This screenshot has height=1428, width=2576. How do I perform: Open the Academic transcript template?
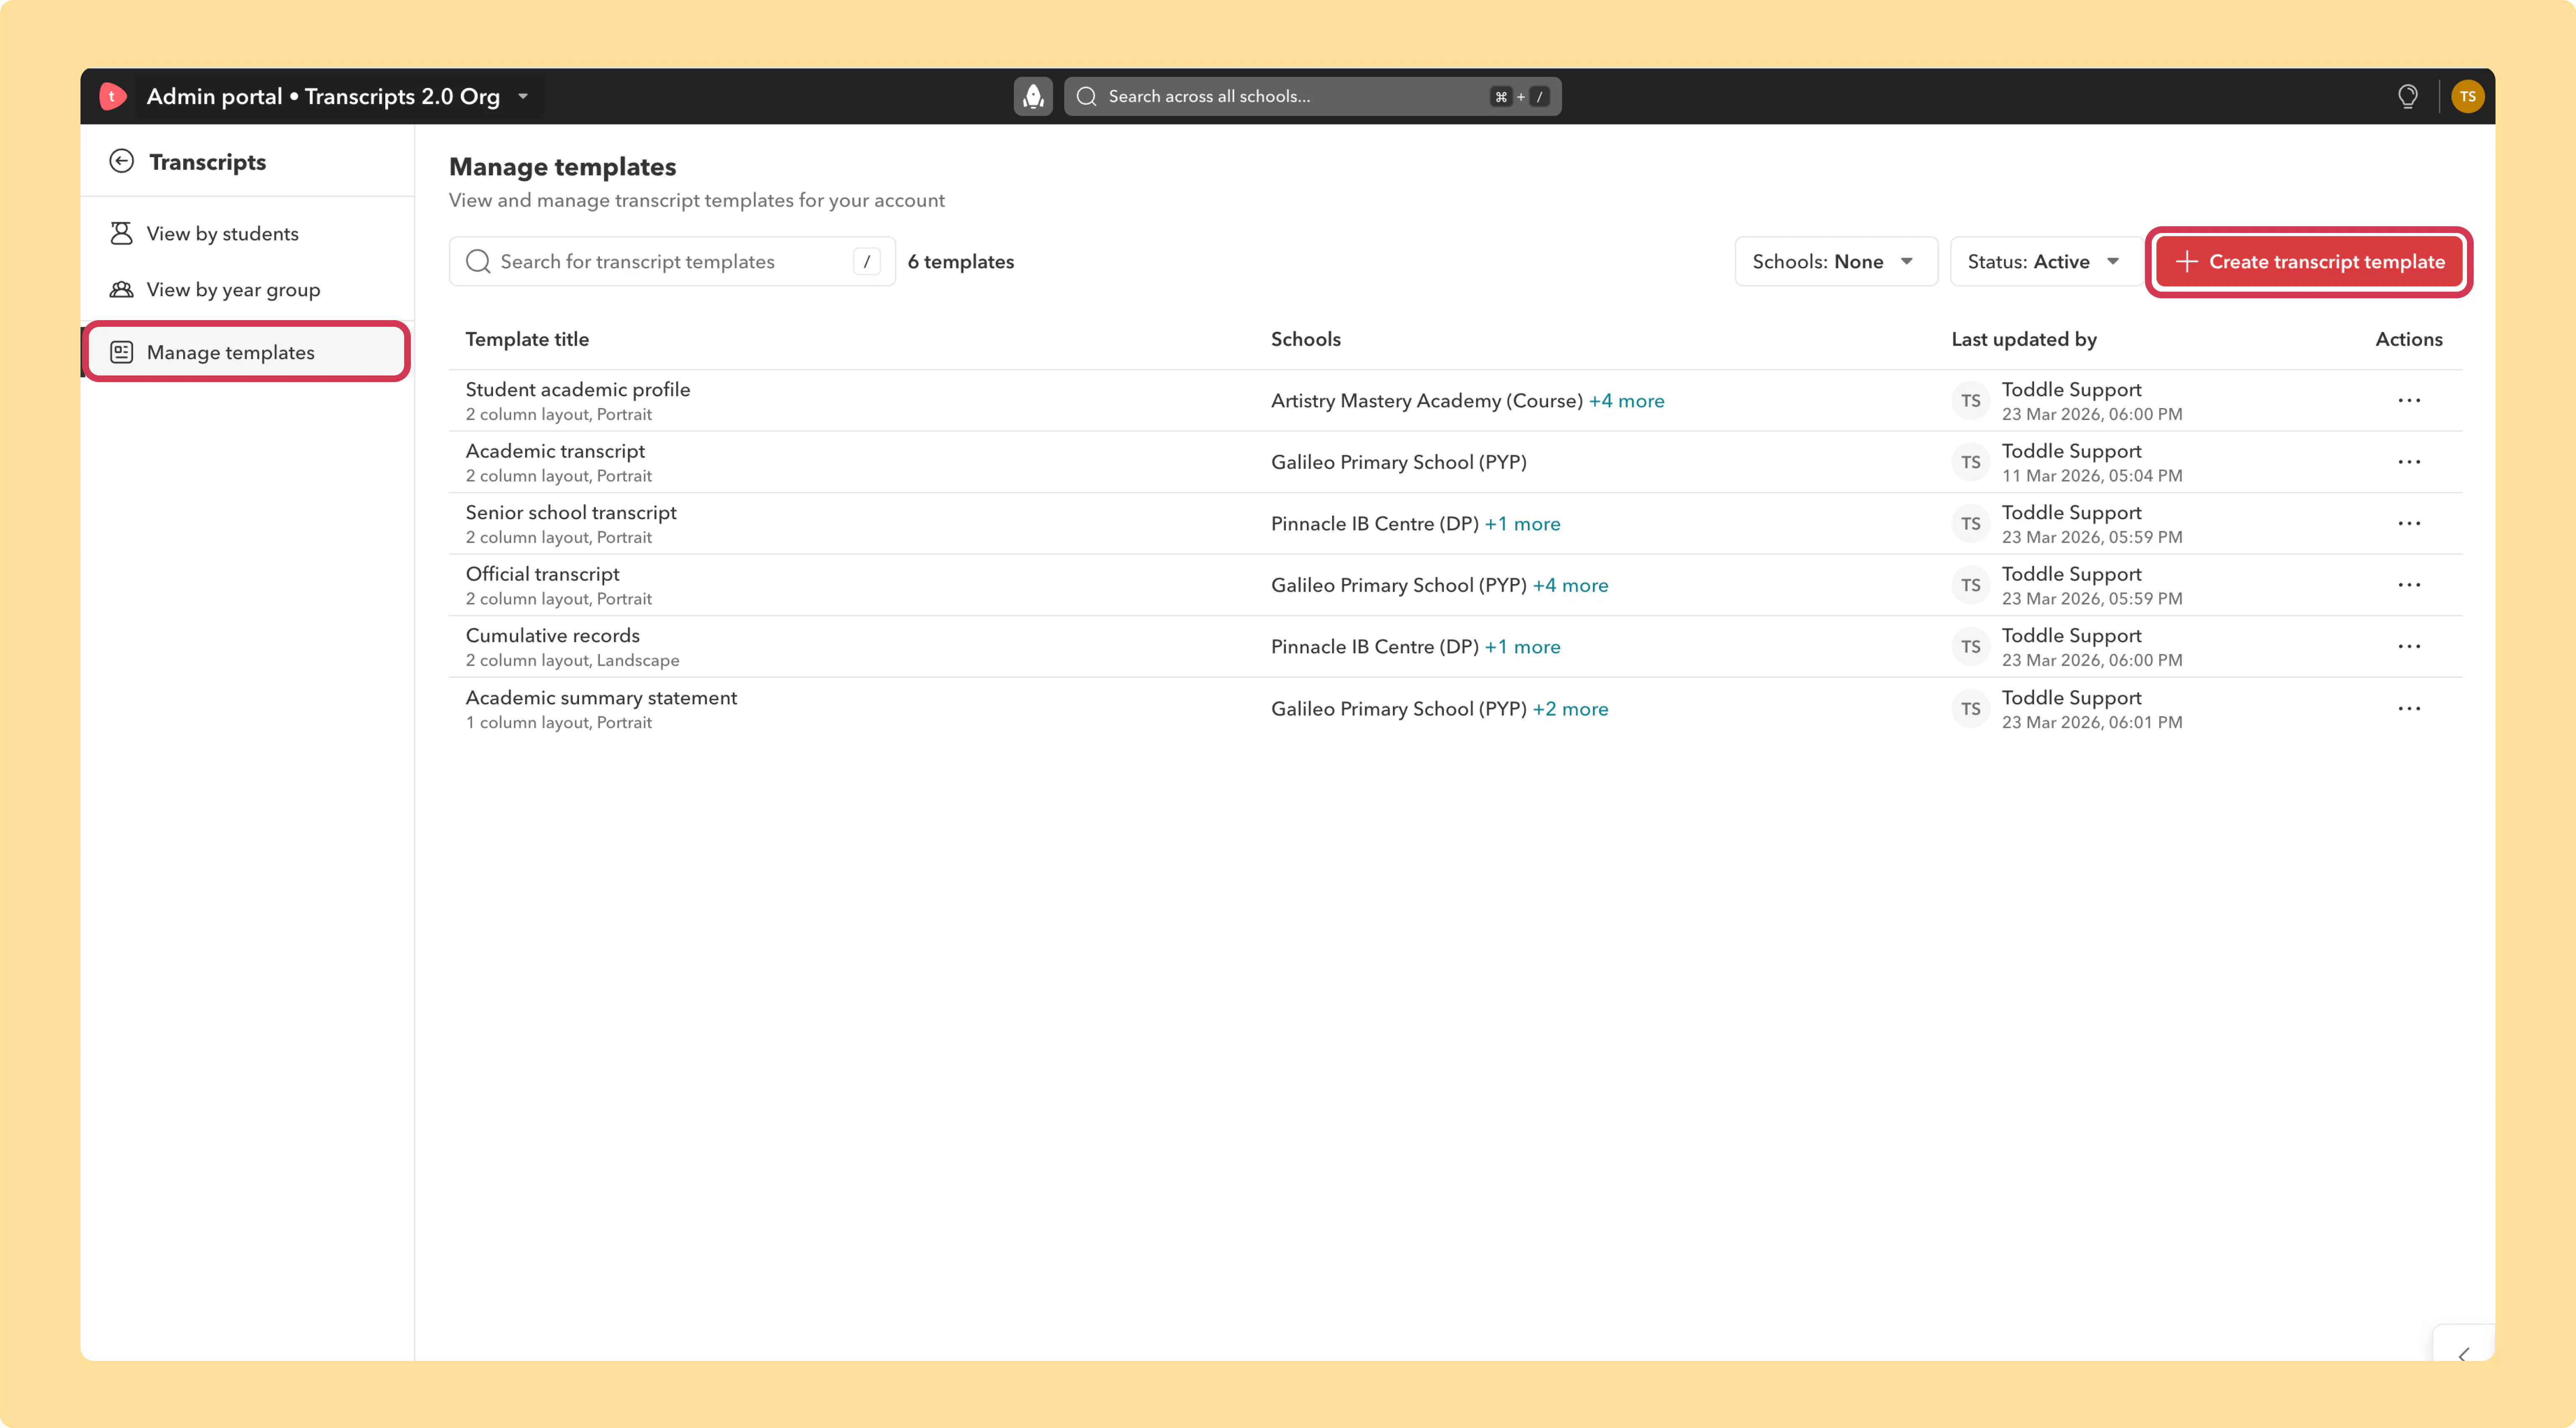[x=555, y=451]
